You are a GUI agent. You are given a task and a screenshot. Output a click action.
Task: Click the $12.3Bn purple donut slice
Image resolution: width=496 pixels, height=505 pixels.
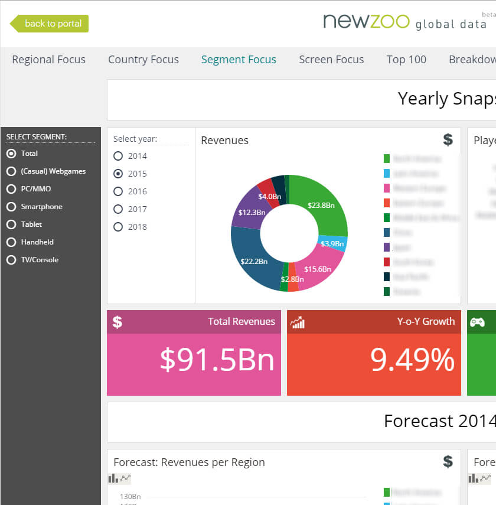[x=252, y=213]
